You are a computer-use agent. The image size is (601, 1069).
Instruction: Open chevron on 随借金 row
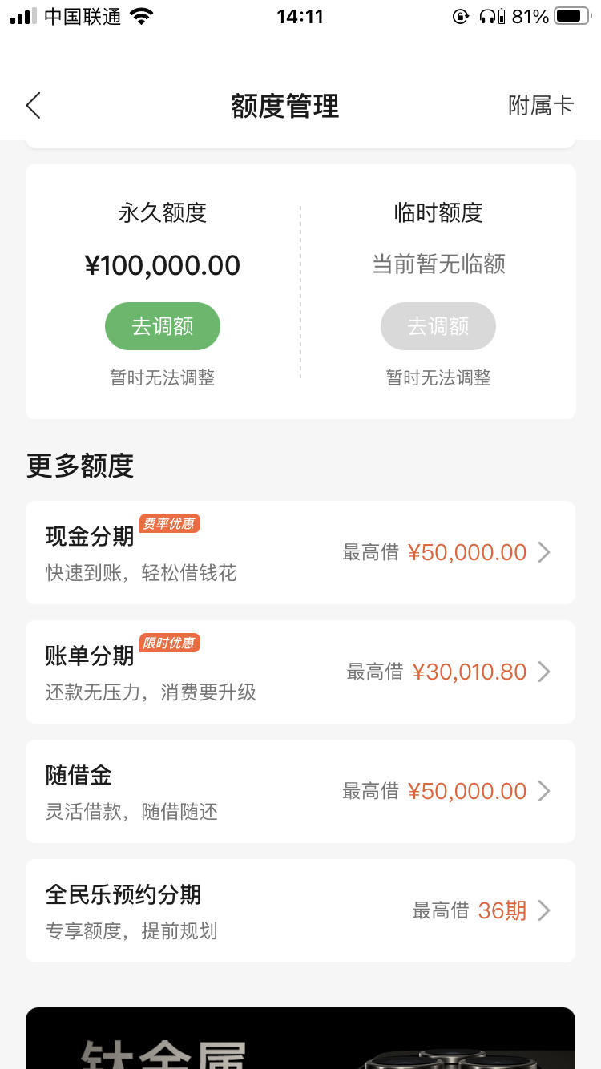pos(544,791)
